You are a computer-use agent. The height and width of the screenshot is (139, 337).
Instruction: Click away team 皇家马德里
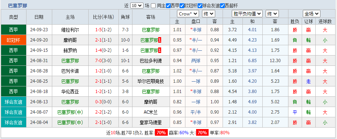[x=151, y=123]
